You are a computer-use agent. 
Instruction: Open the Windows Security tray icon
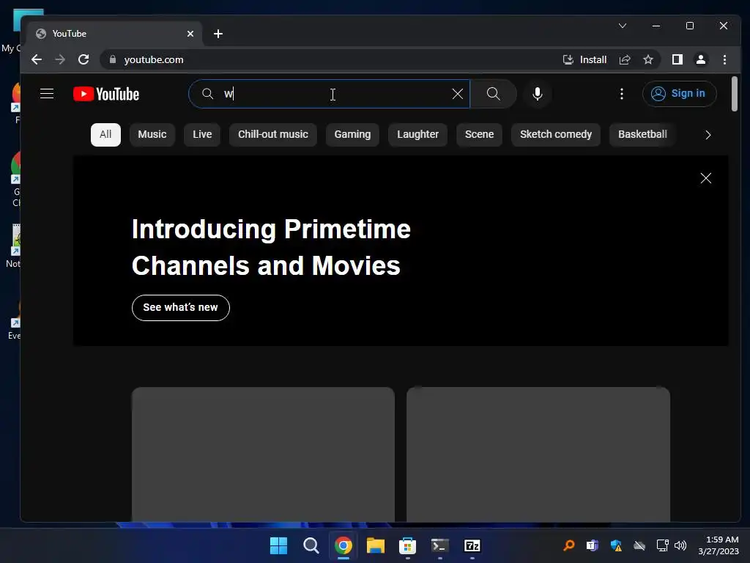click(616, 545)
